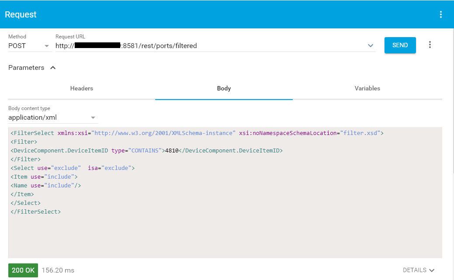
Task: Click the Request title in the header
Action: pyautogui.click(x=21, y=14)
